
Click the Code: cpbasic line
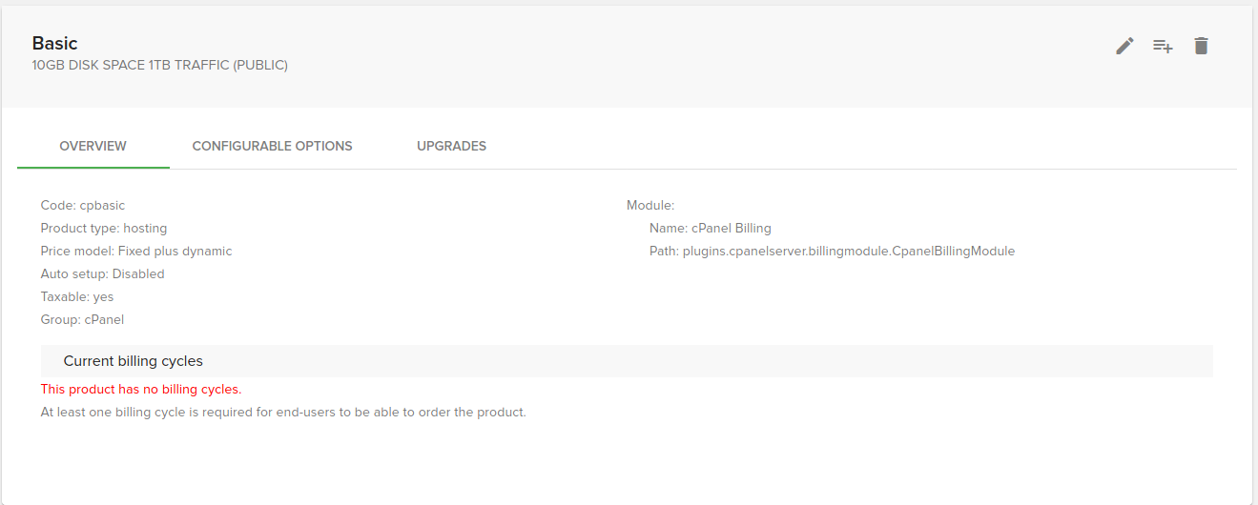point(82,205)
